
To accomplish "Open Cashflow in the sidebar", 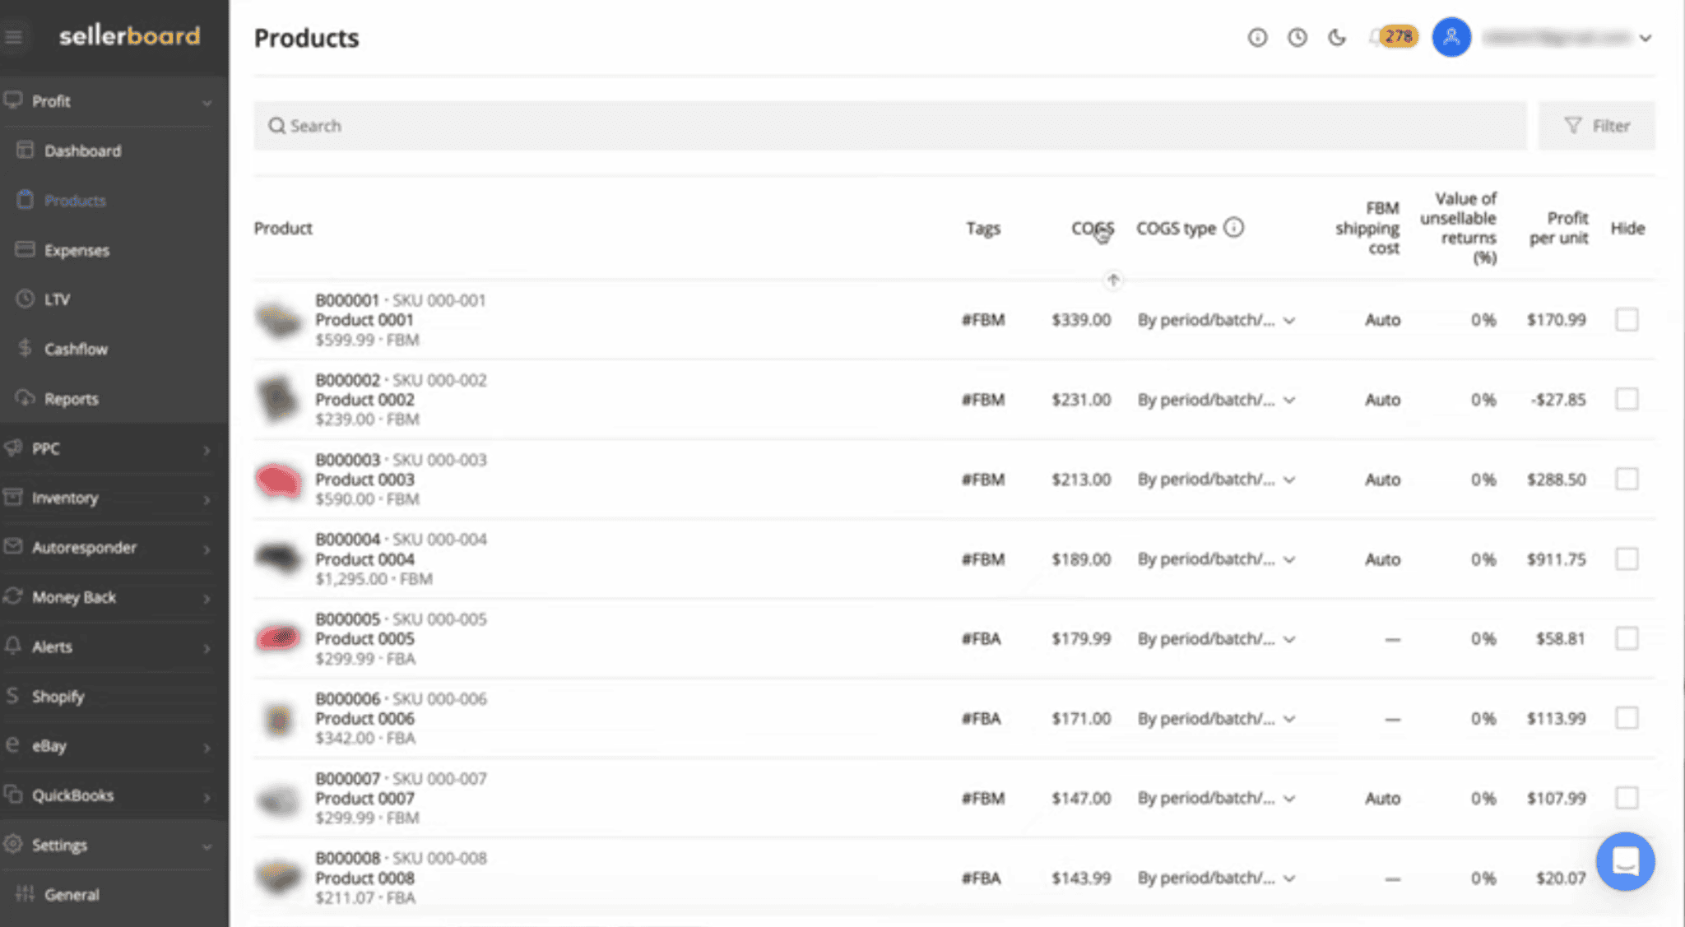I will point(76,349).
